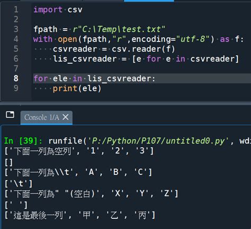The width and height of the screenshot is (251, 229).
Task: Click console output row ending with '1', '2', '3'
Action: click(79, 151)
